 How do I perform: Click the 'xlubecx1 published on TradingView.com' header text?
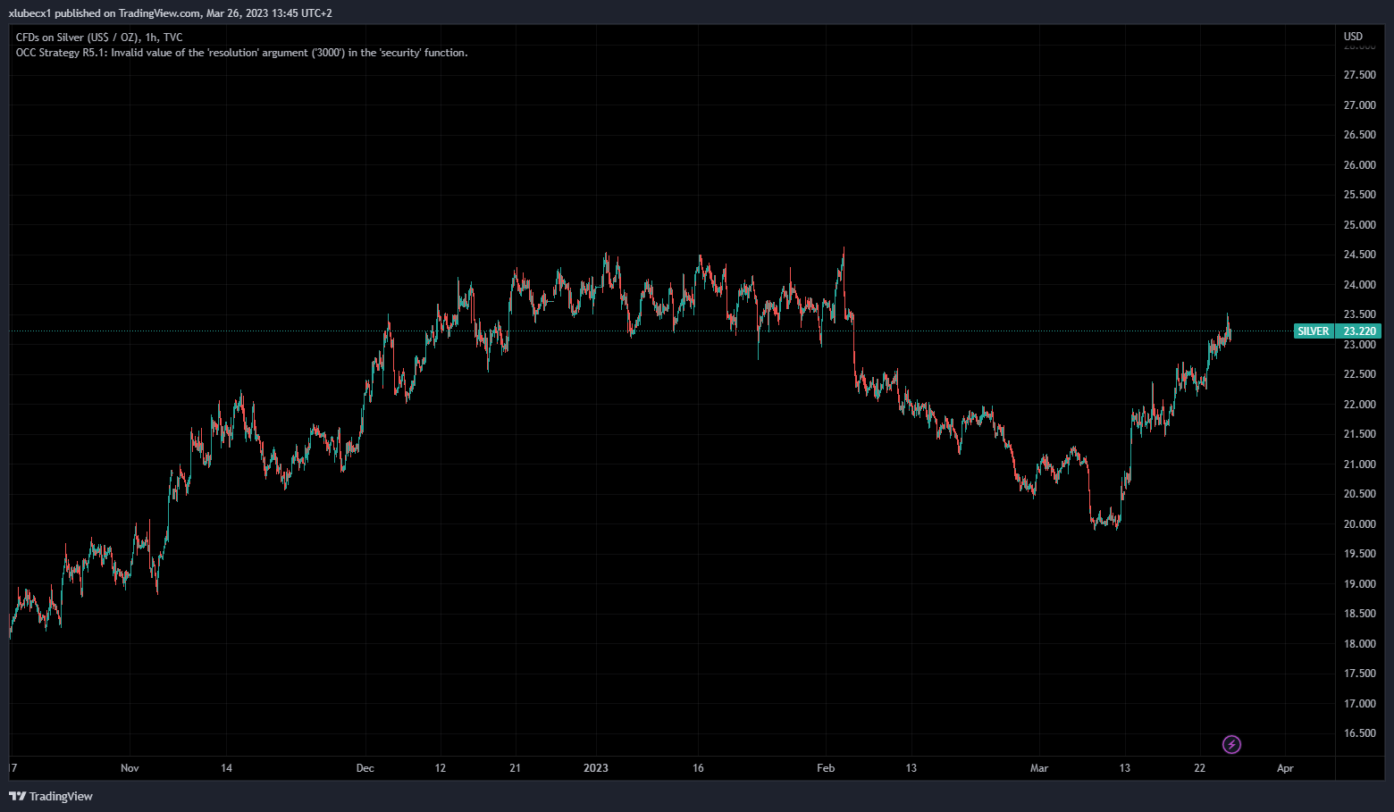click(x=170, y=13)
